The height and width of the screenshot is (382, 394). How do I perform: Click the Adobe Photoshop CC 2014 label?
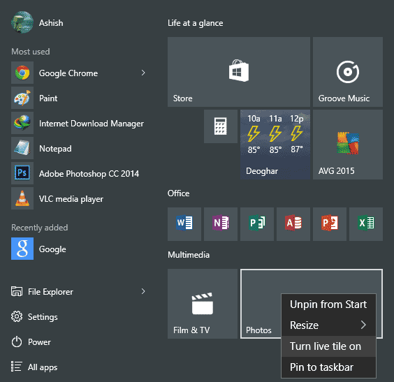coord(89,174)
